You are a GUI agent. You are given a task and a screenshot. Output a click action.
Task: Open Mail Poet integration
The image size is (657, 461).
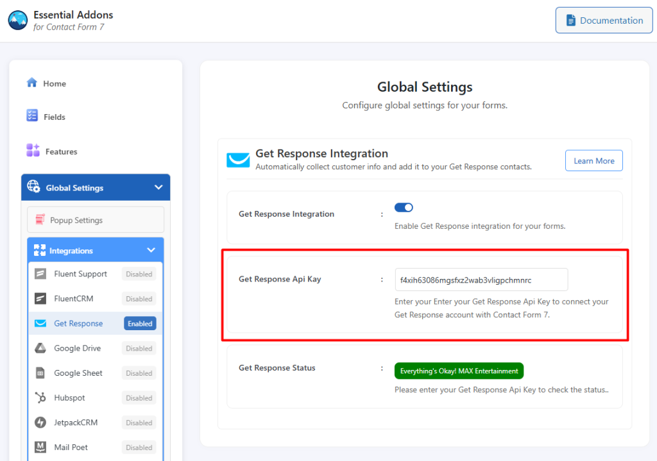pos(71,447)
